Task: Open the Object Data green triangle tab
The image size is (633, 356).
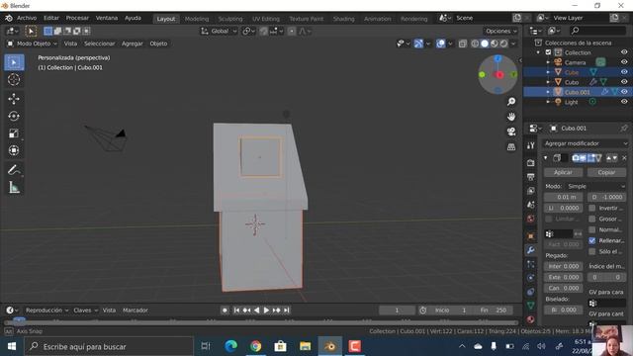Action: [530, 306]
